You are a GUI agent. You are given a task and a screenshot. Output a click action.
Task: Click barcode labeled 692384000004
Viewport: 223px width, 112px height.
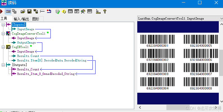(x=157, y=82)
